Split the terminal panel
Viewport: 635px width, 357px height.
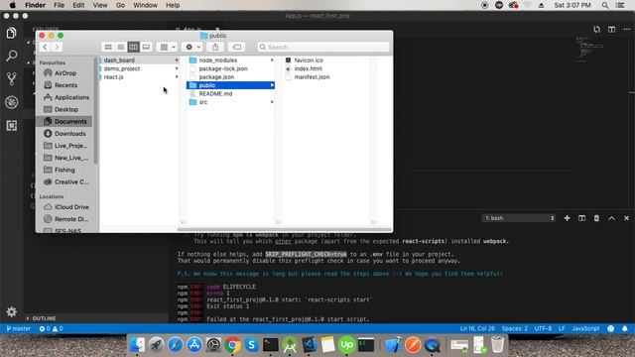582,218
